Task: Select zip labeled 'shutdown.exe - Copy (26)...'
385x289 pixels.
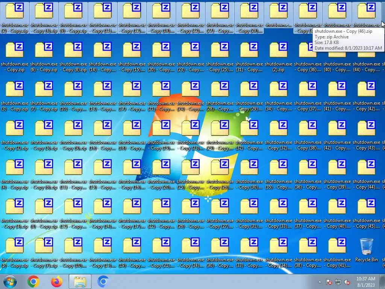Action: click(220, 175)
